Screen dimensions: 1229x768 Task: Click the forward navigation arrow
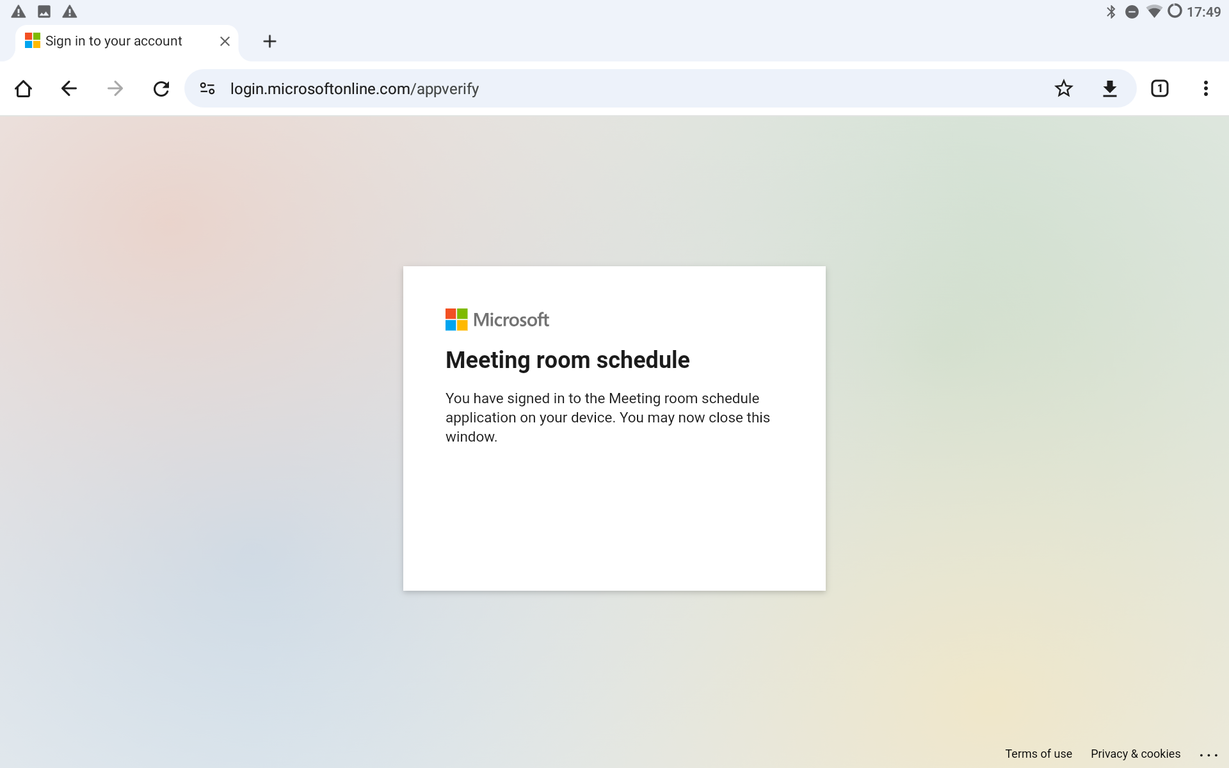115,88
